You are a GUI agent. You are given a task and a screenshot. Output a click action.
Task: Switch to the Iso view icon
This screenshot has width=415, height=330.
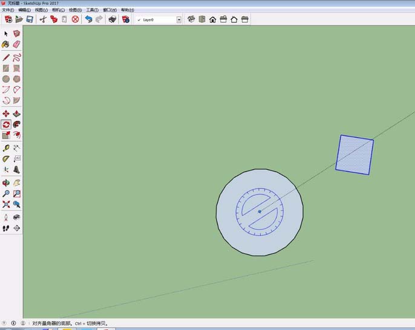(x=192, y=19)
